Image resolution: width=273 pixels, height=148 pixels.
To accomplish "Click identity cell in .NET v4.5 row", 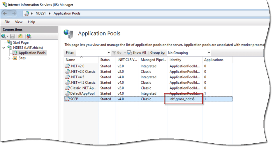I will (184, 77).
